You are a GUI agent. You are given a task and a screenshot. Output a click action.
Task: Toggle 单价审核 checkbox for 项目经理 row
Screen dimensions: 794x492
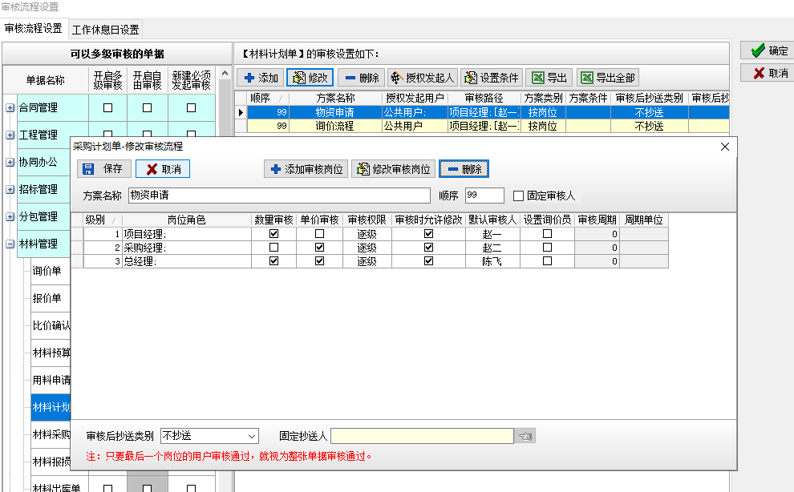coord(320,234)
